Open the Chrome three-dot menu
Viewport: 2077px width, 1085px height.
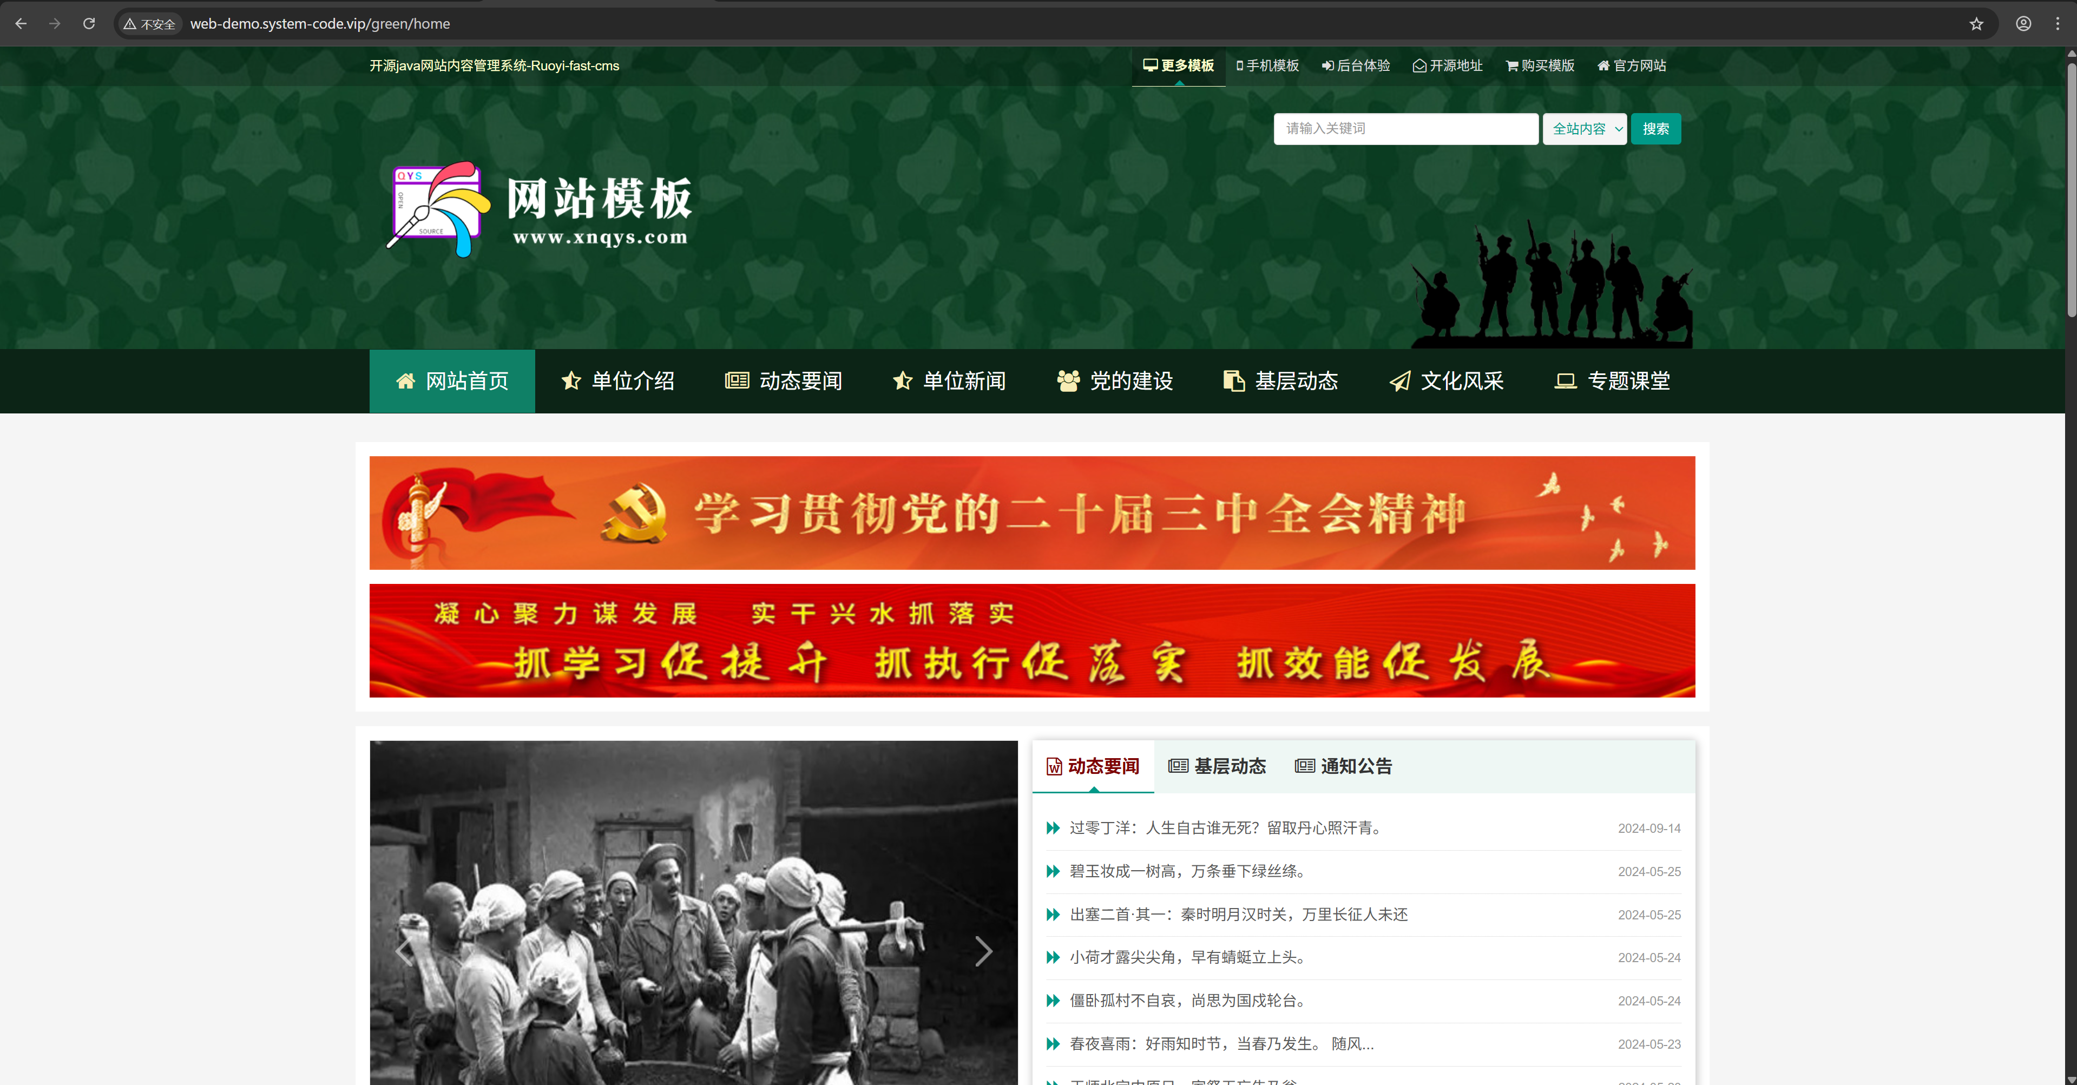coord(2059,23)
